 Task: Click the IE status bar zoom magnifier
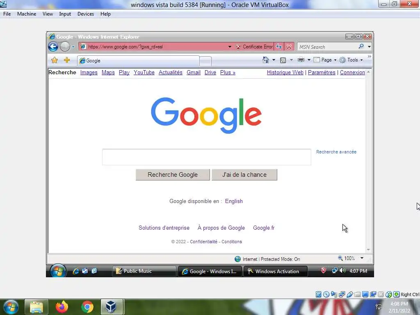(x=340, y=258)
